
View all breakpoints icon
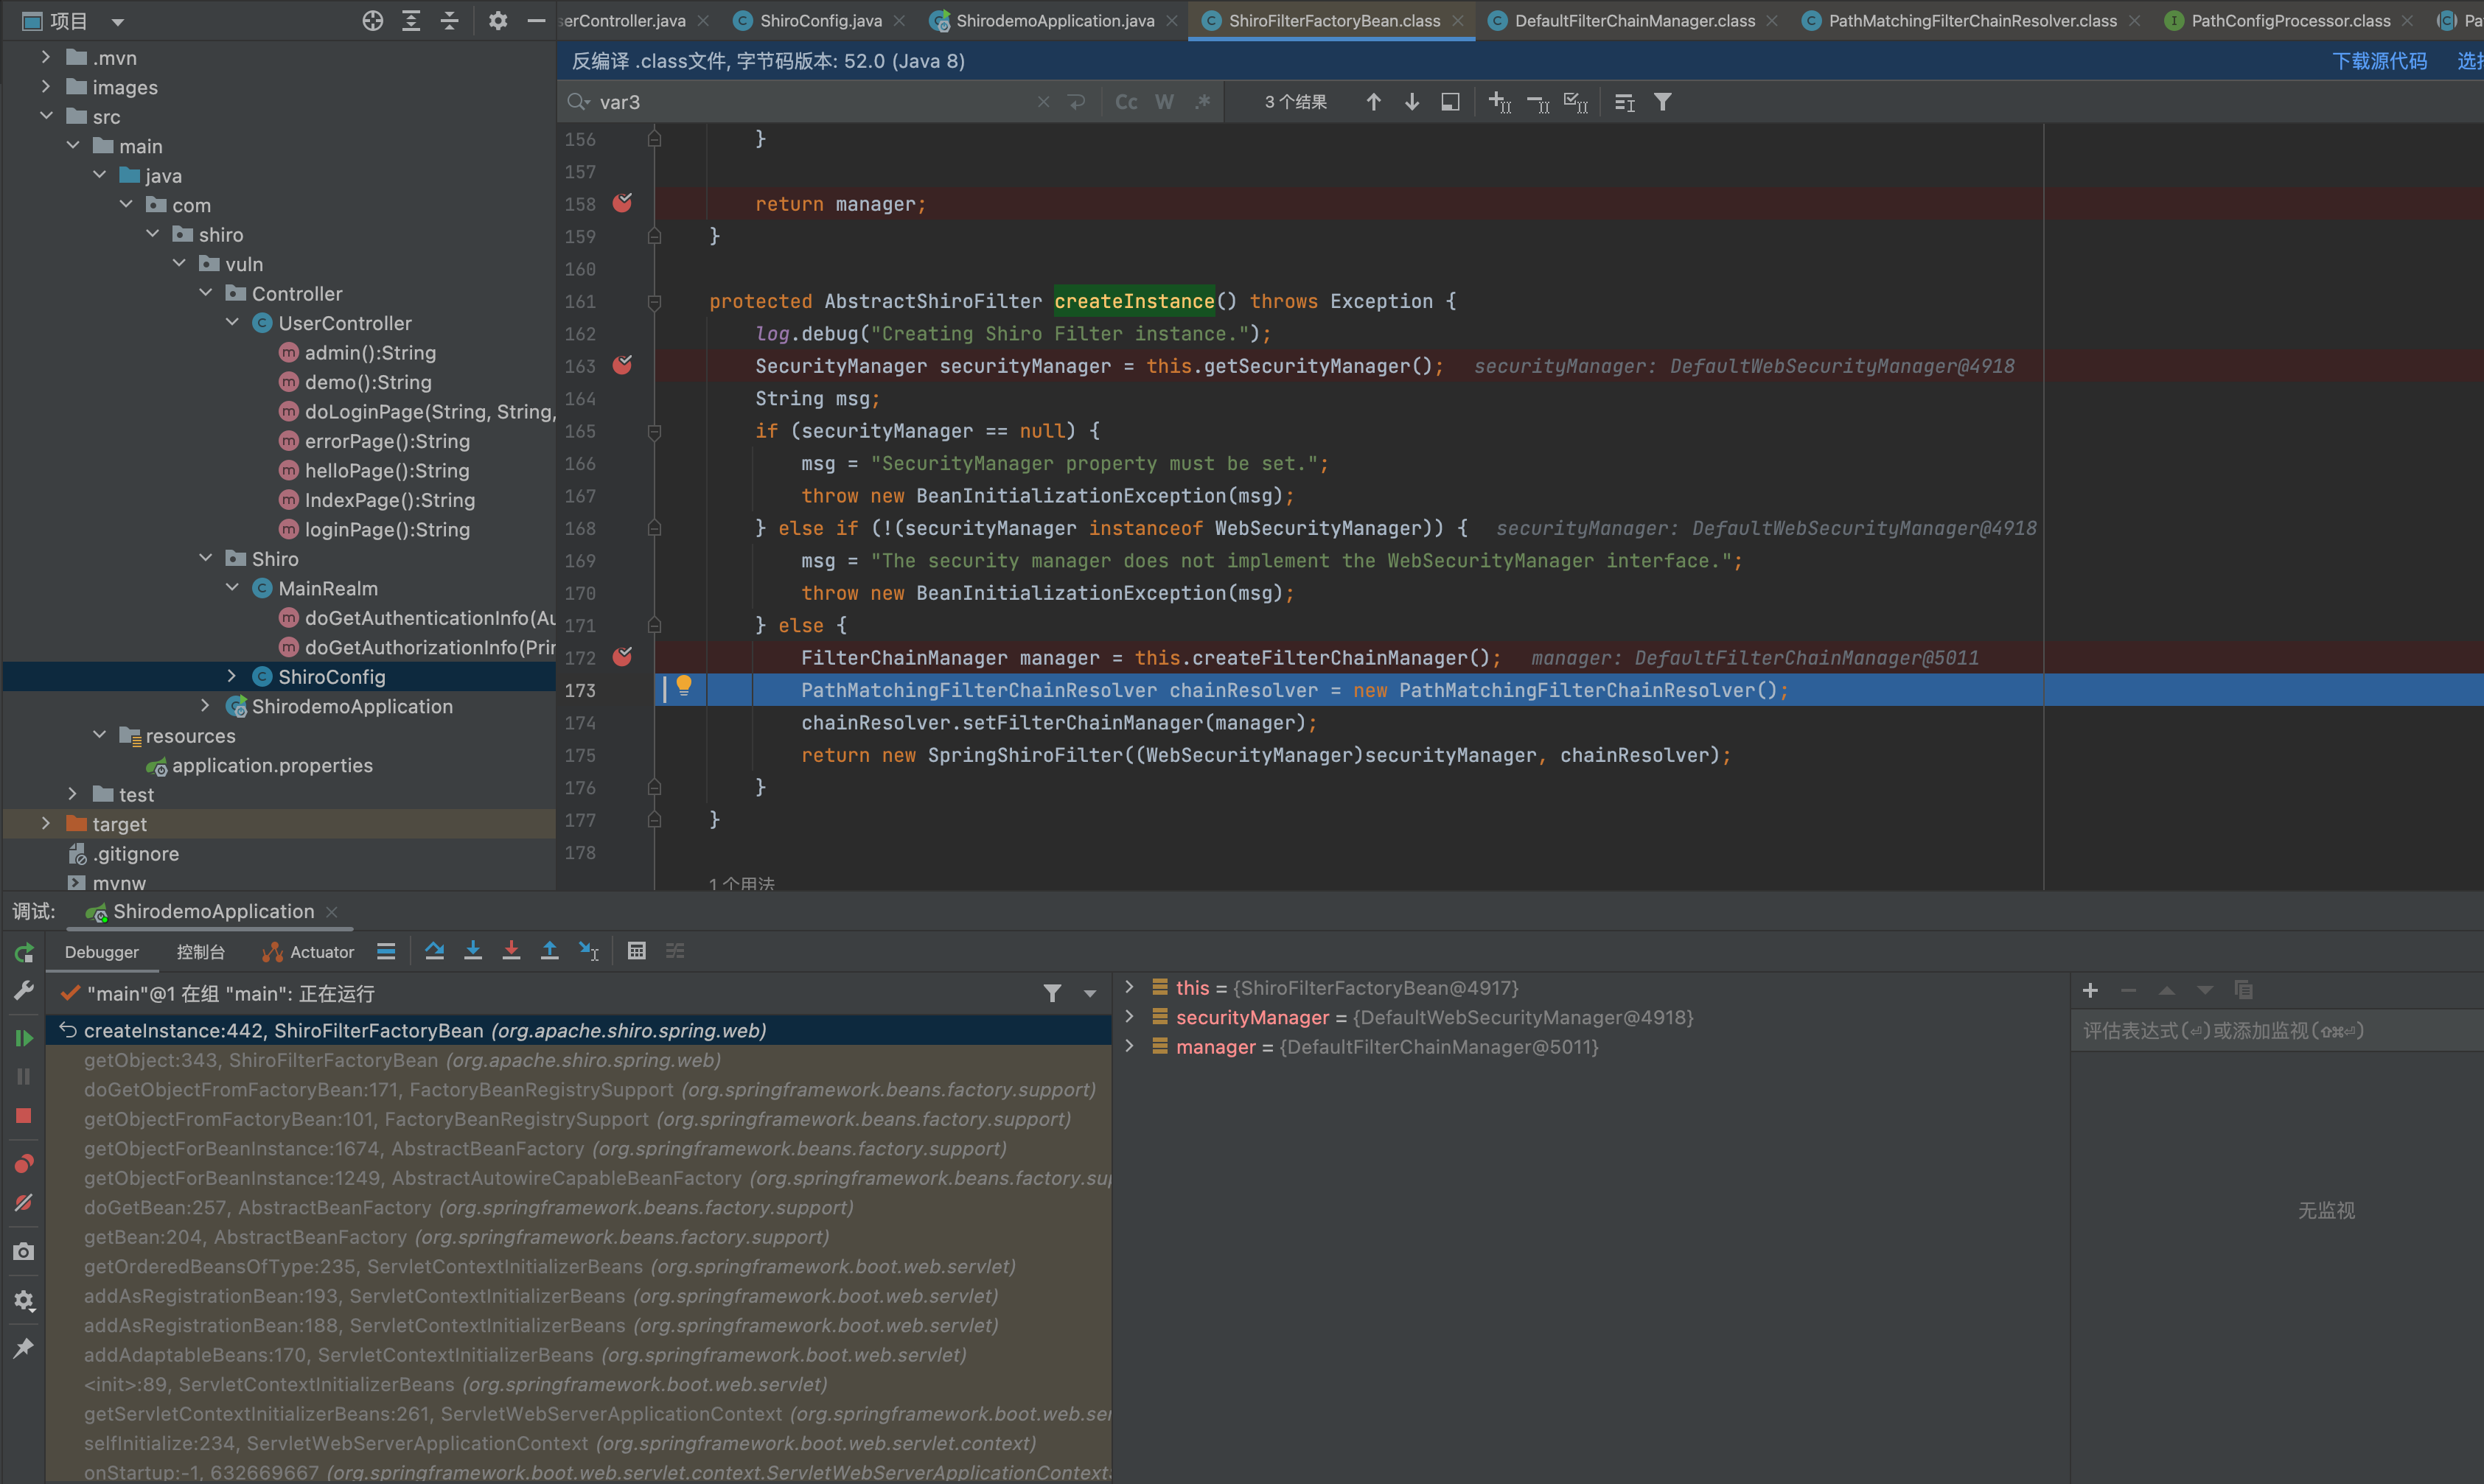pos(24,1163)
